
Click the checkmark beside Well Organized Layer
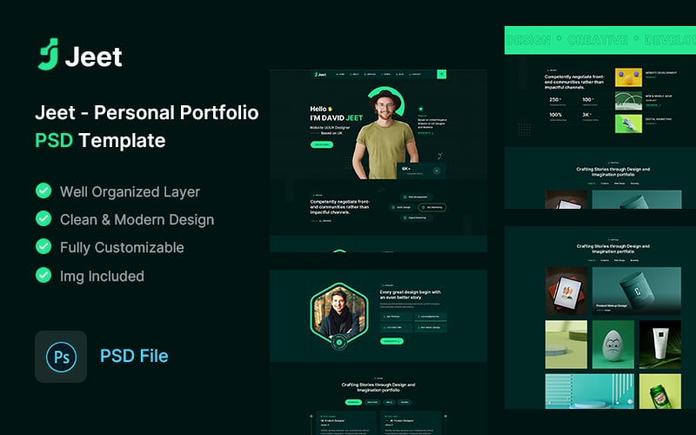click(43, 191)
